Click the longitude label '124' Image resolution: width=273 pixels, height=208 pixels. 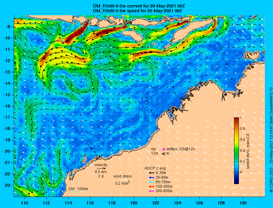coord(178,203)
